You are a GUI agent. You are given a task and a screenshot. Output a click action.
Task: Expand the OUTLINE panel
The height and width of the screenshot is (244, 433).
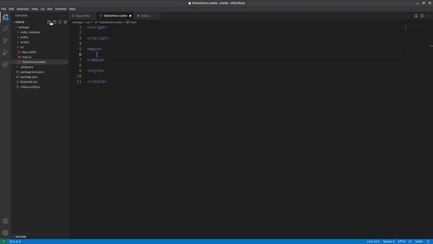21,237
